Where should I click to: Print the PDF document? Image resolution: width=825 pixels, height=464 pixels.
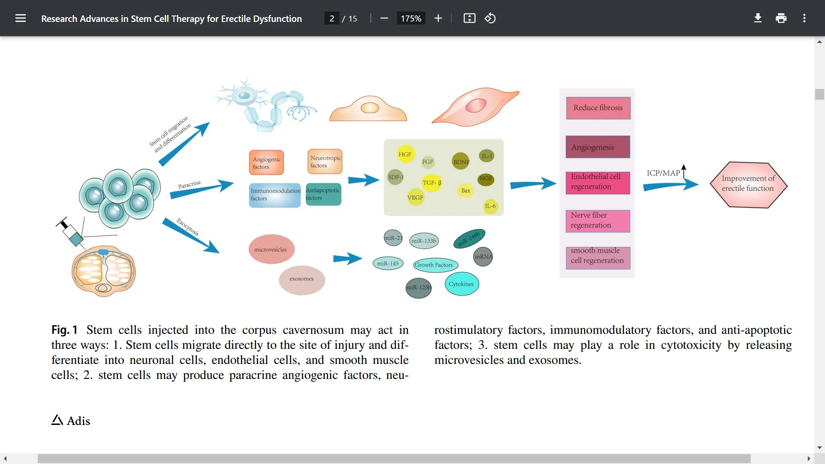tap(781, 18)
